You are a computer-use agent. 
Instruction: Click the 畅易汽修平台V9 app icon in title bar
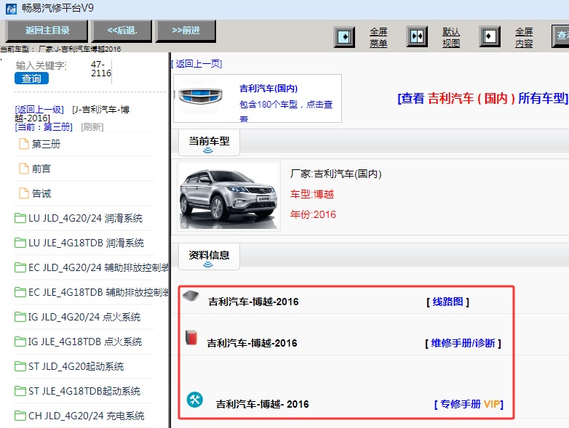pyautogui.click(x=11, y=9)
